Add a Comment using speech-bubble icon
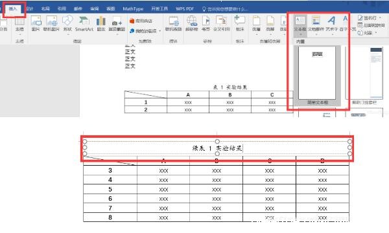Viewport: 389px width, 233px height. pyautogui.click(x=240, y=24)
